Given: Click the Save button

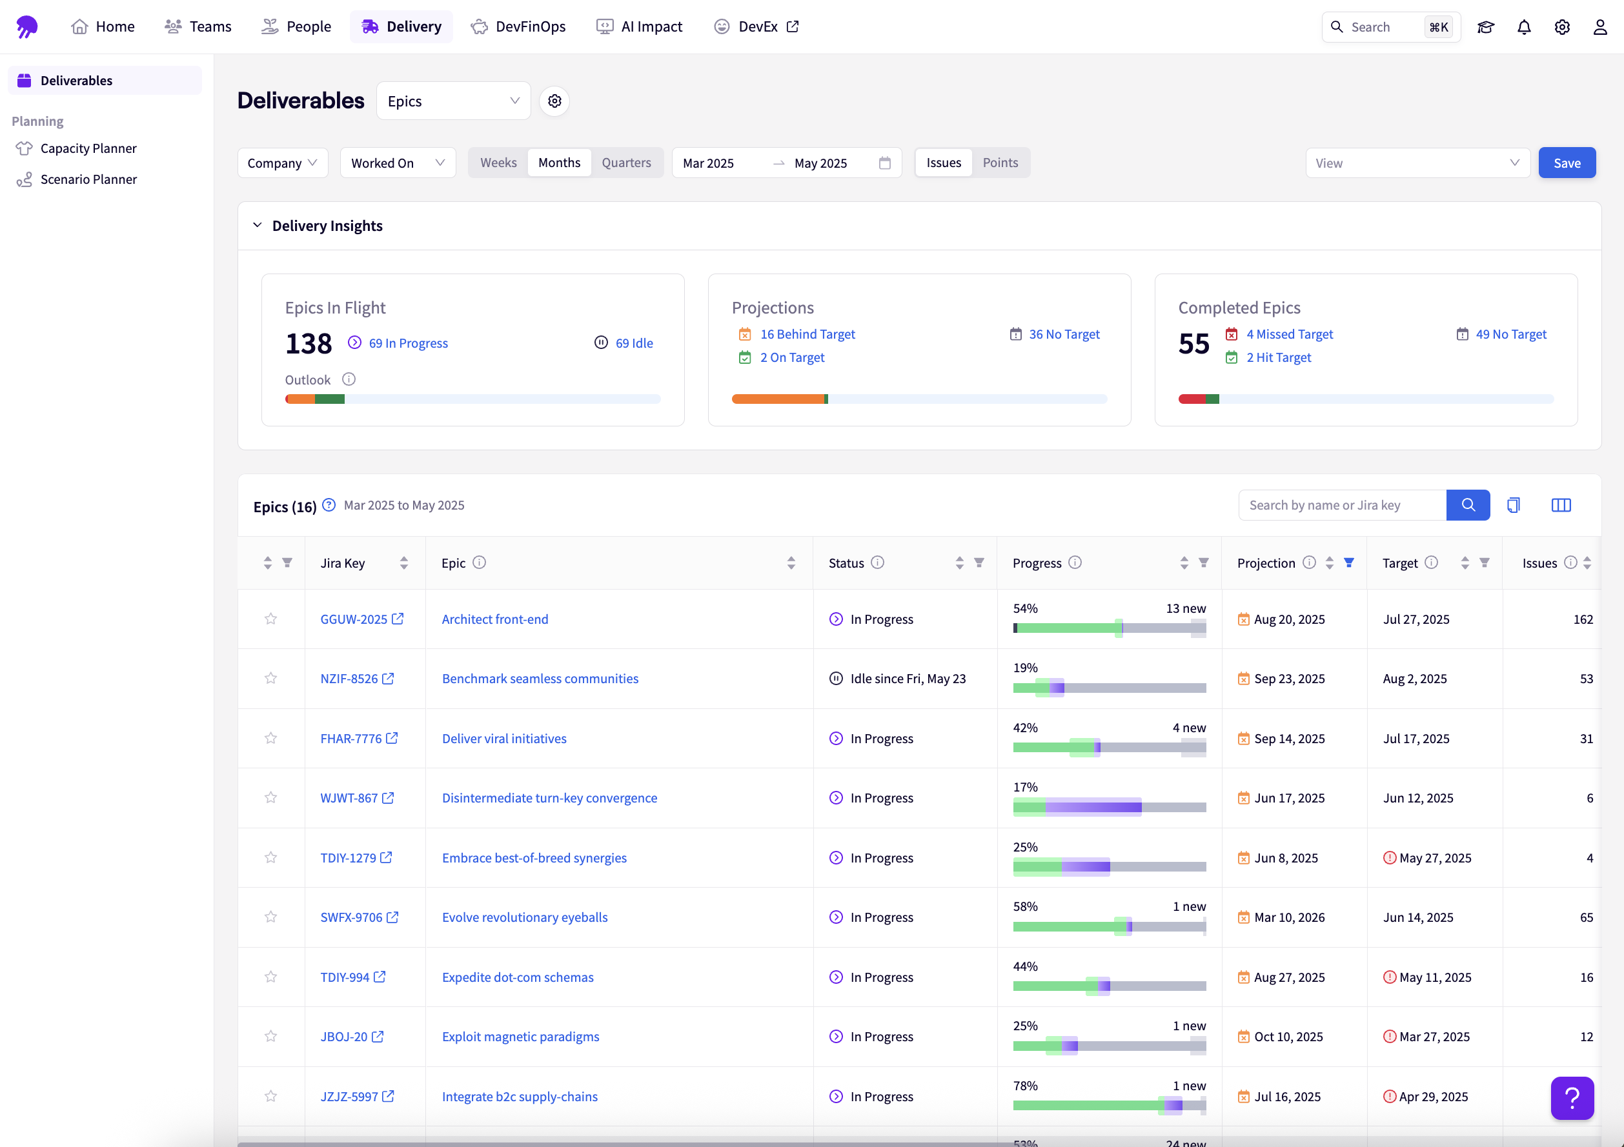Looking at the screenshot, I should [x=1567, y=163].
